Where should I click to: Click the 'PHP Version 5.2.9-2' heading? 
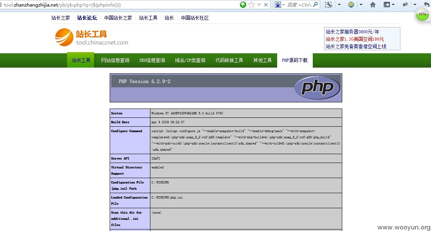[x=145, y=82]
